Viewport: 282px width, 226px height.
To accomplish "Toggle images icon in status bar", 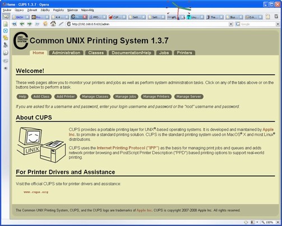I will (x=252, y=222).
